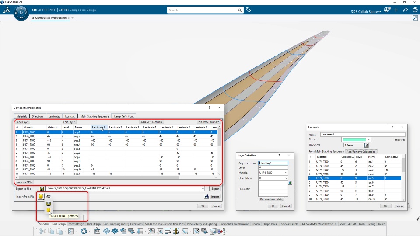This screenshot has width=420, height=236.
Task: Click Add/Remove Orientation button in Laminate dialog
Action: tap(361, 152)
